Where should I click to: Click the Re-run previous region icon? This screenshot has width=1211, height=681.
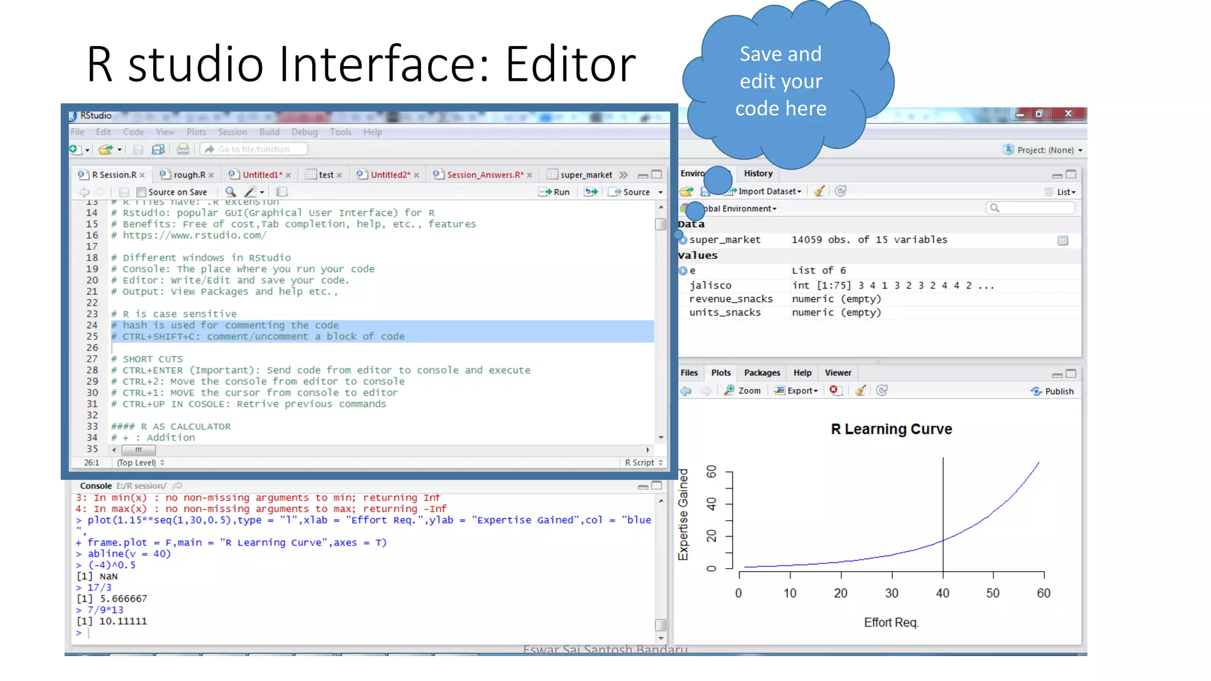[x=591, y=192]
